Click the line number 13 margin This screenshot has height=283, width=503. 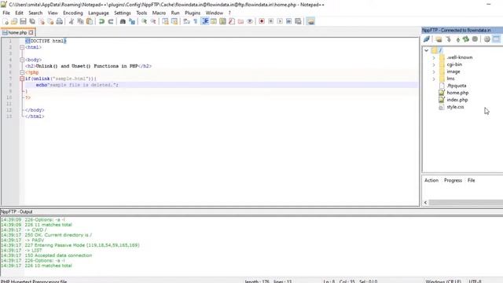click(9, 116)
